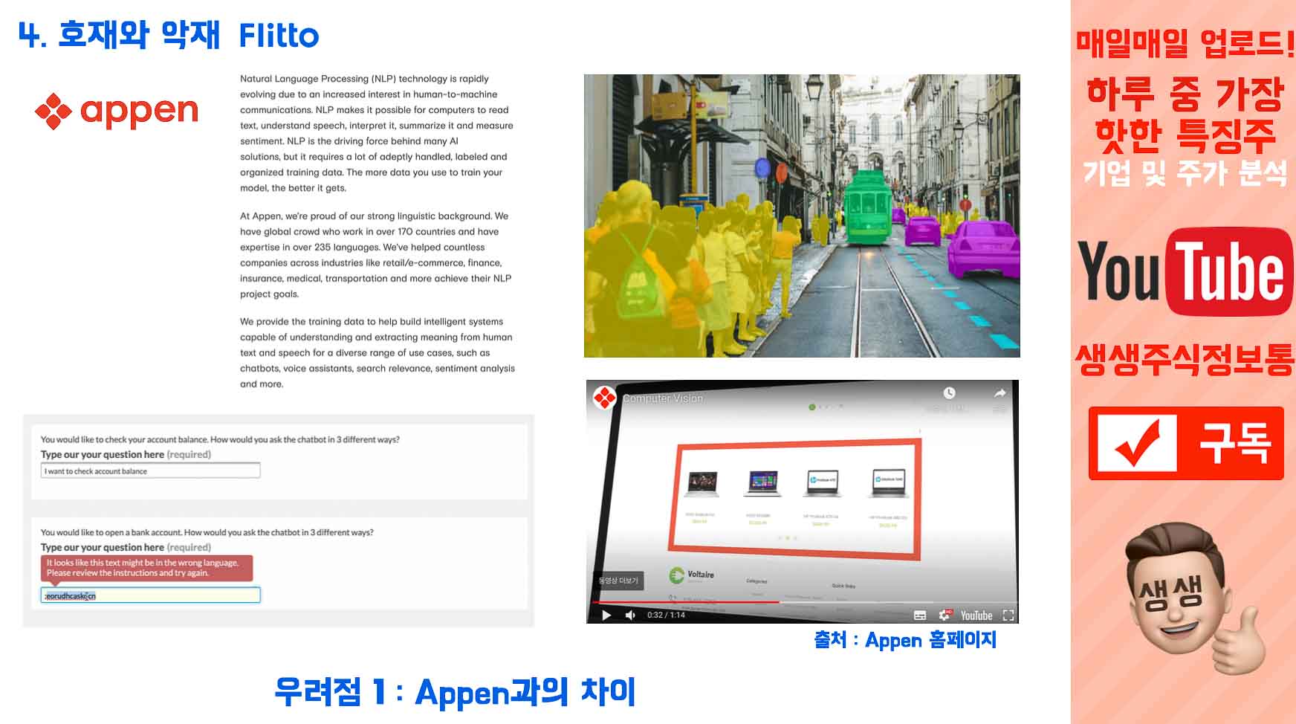1296x724 pixels.
Task: Click the 동영상 더보기 button
Action: pyautogui.click(x=618, y=581)
